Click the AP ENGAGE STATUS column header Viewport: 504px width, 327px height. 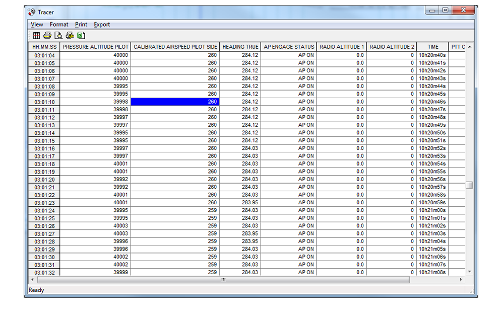289,47
